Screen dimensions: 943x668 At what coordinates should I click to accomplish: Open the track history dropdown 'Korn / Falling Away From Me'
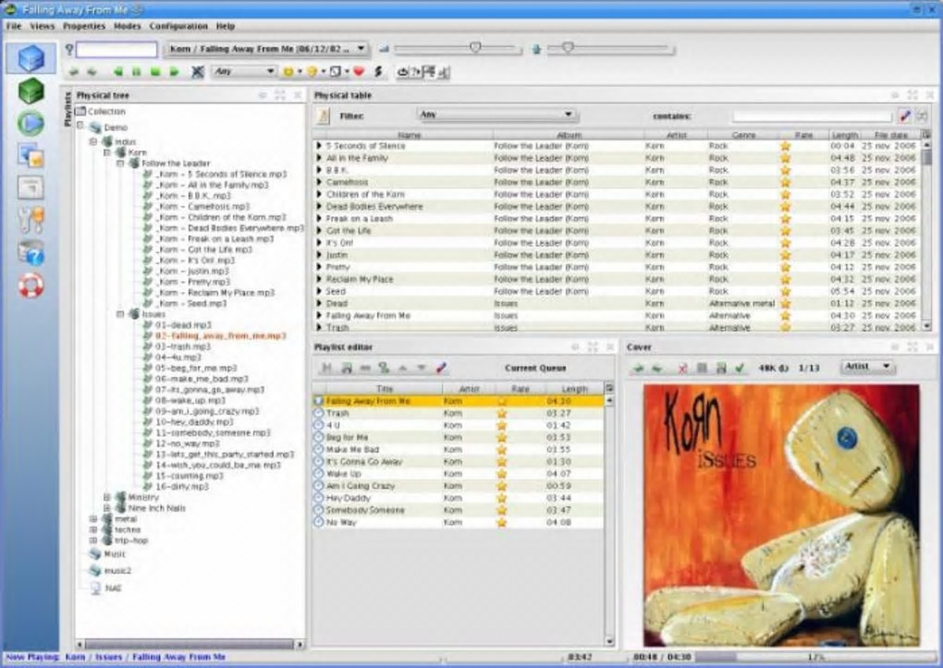(266, 49)
